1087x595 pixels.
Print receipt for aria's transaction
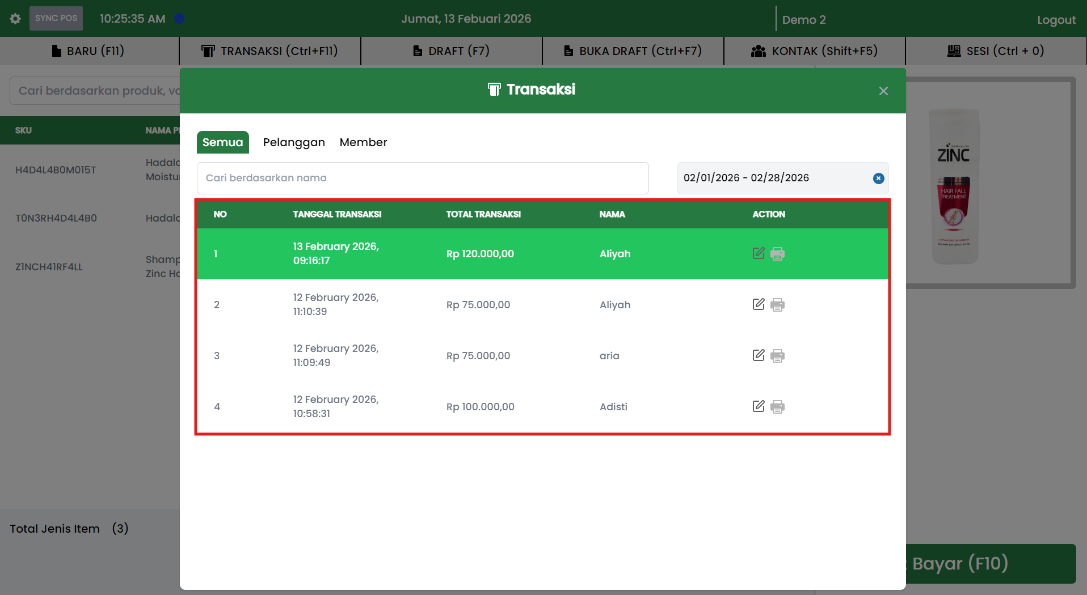point(778,356)
